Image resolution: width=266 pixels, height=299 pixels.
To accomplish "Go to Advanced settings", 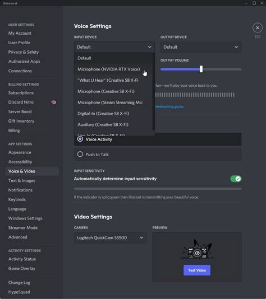I will pos(17,237).
